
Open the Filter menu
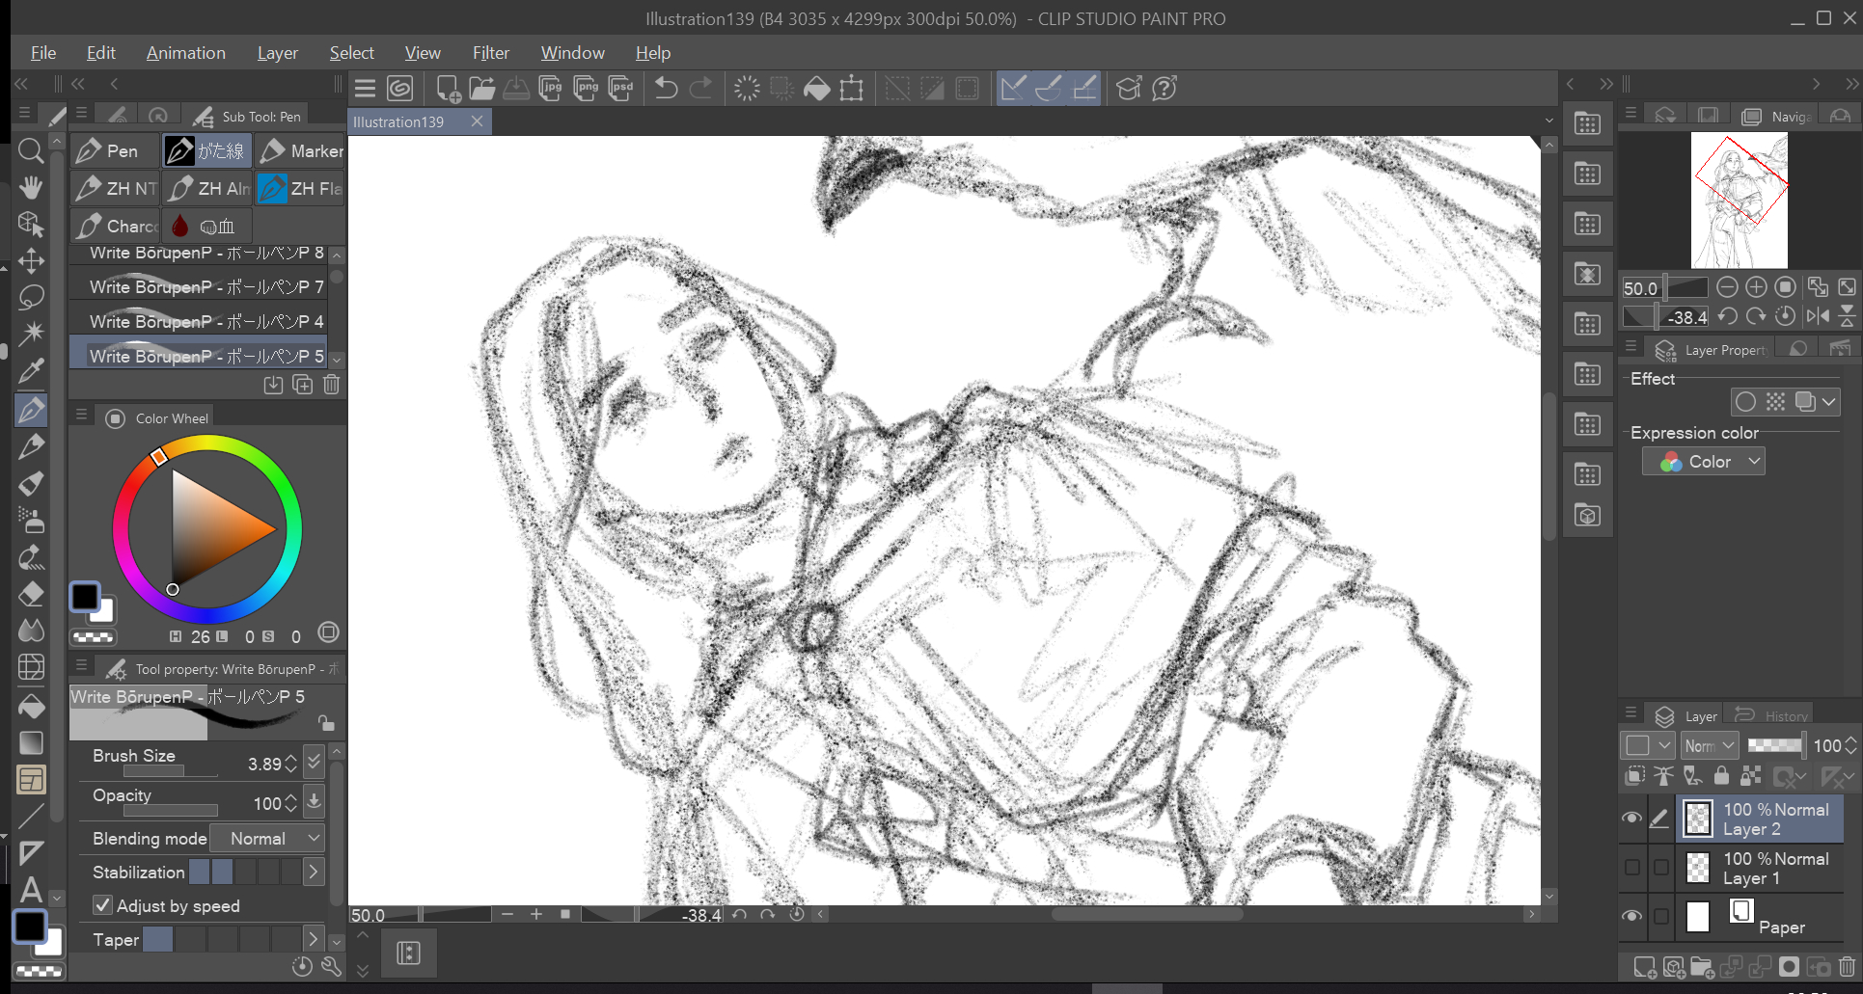pos(490,53)
